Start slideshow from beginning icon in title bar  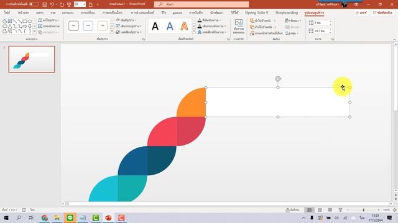pos(69,4)
